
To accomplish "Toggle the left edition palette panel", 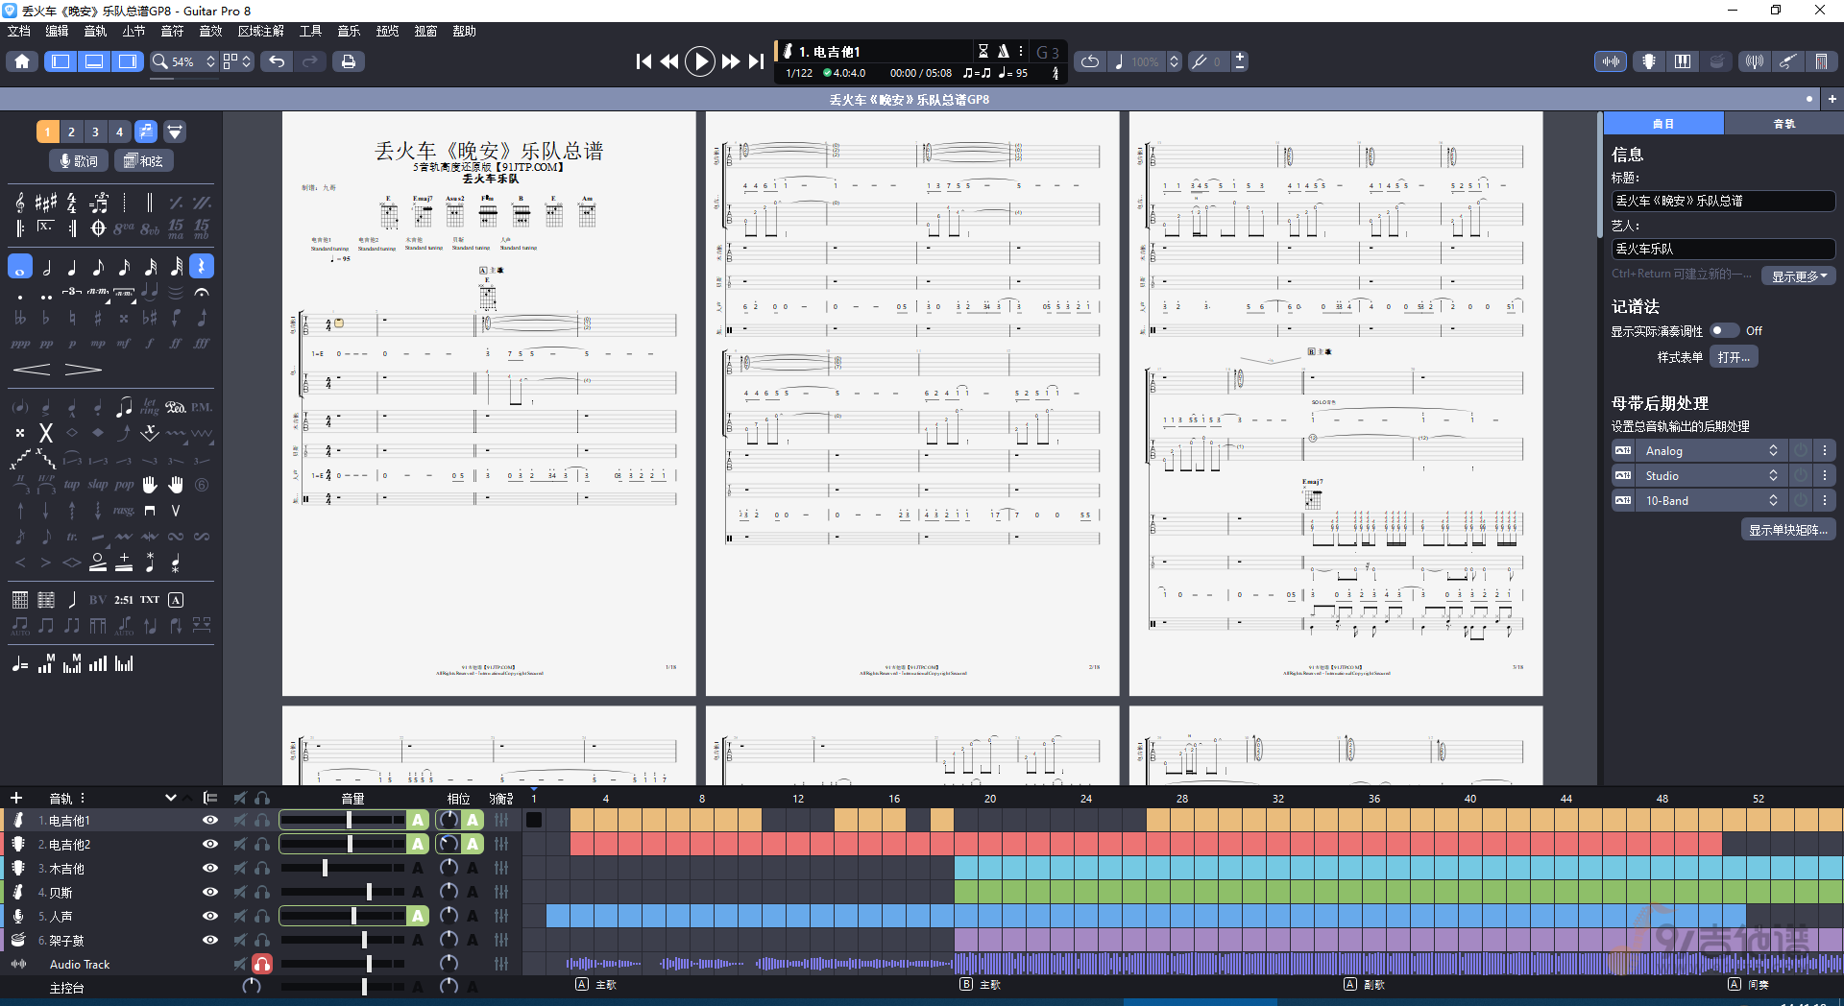I will click(61, 61).
